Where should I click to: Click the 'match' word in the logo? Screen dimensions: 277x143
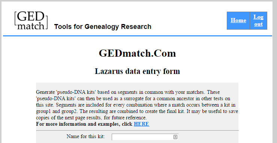pos(31,26)
